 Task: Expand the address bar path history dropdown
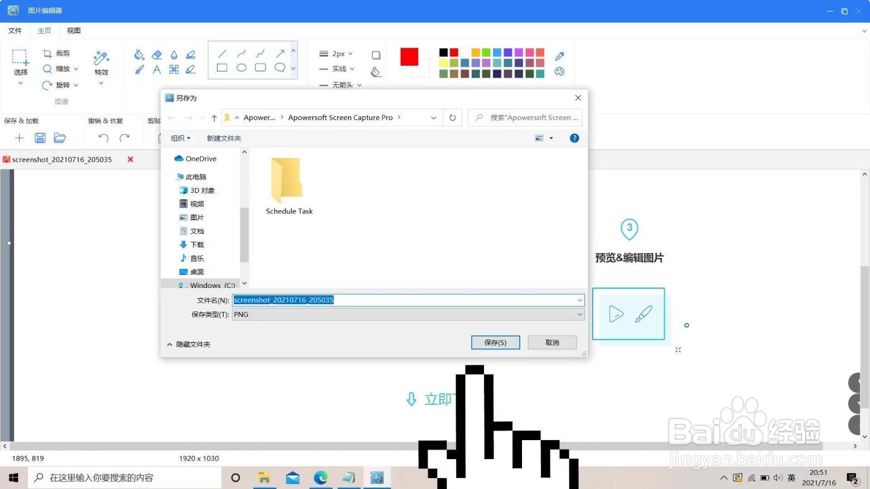pos(433,118)
